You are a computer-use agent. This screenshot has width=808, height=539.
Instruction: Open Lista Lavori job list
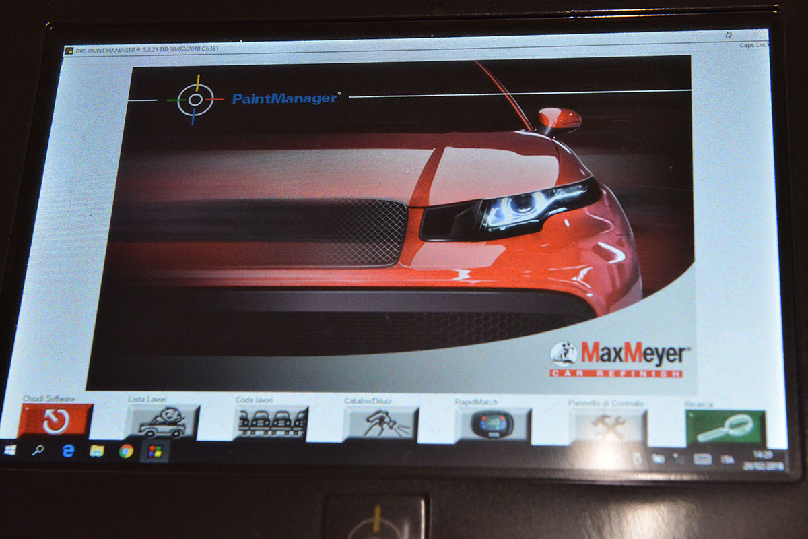pyautogui.click(x=162, y=422)
